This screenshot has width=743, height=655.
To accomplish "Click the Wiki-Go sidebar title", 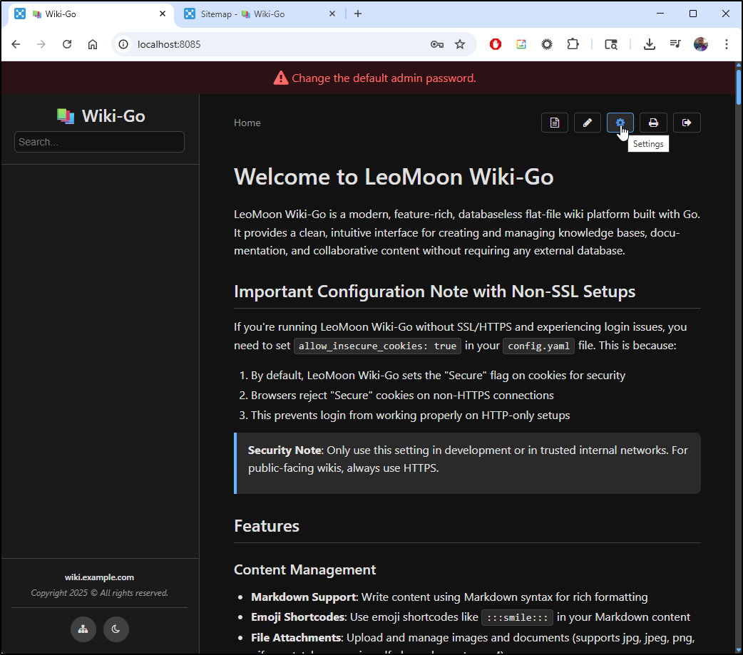I will (113, 116).
